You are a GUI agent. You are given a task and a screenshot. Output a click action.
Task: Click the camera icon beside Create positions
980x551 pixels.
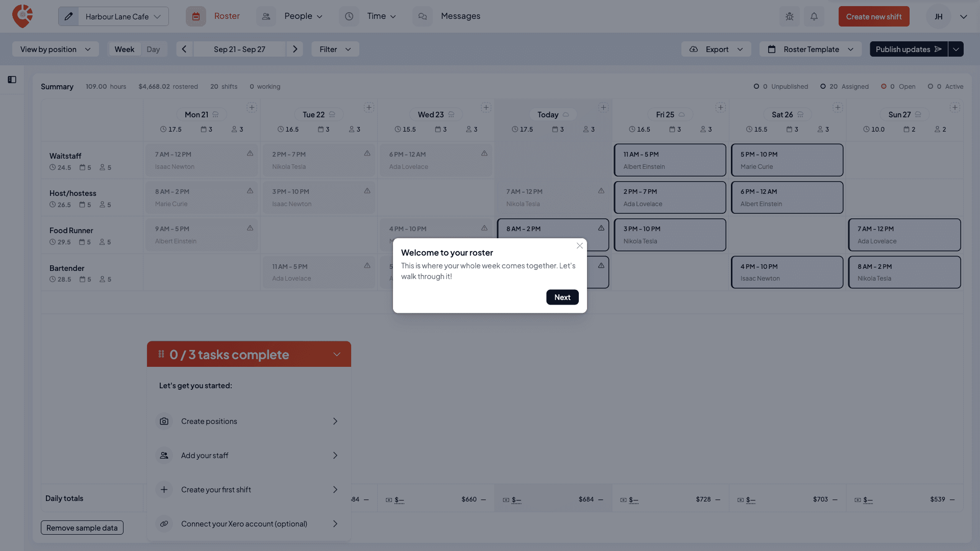pos(164,421)
